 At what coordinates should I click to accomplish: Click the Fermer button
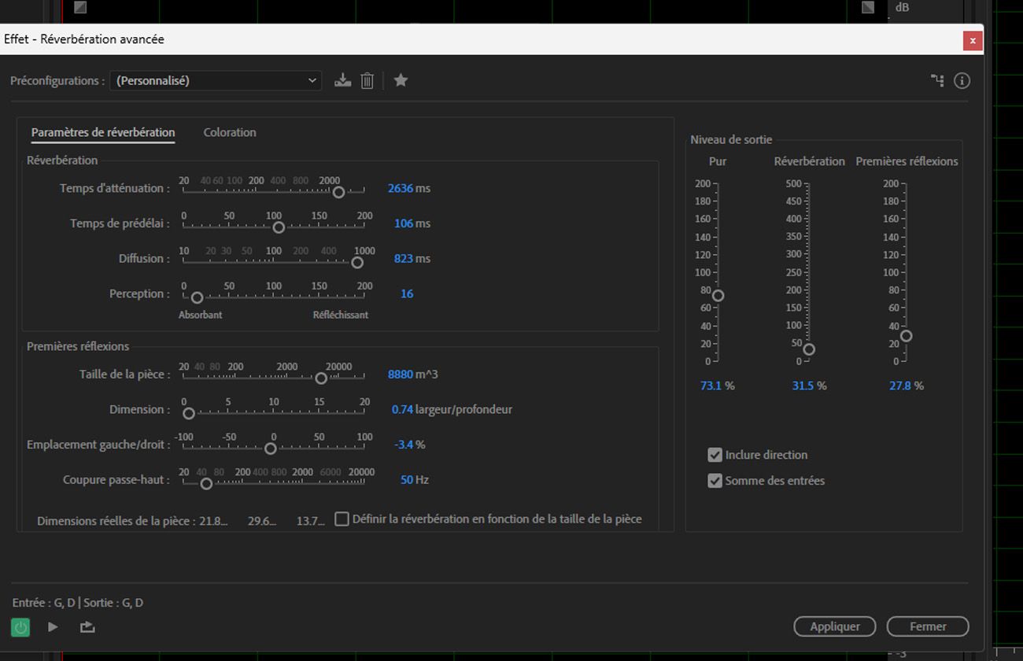[927, 626]
